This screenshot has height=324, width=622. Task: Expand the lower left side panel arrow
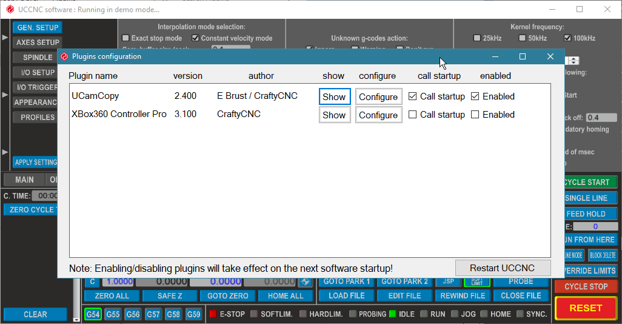(5, 152)
